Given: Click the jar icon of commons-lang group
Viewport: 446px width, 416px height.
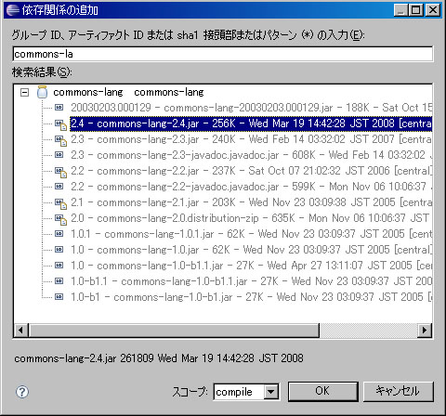Looking at the screenshot, I should pos(42,92).
